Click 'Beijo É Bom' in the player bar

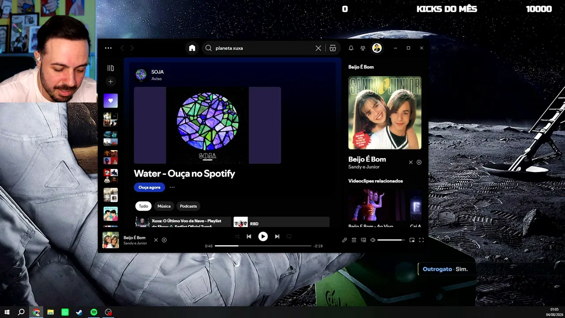coord(134,238)
